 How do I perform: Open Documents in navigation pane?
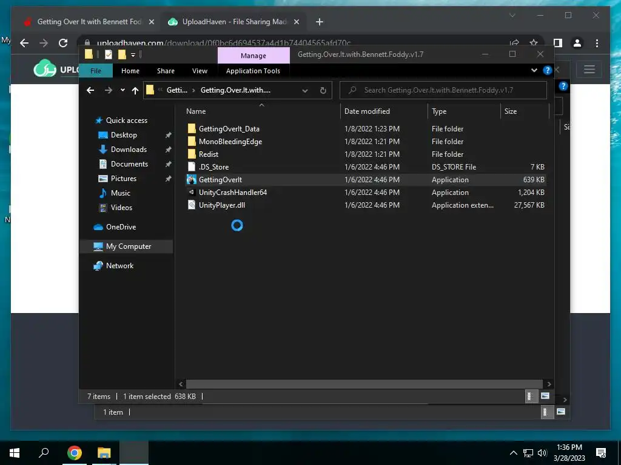coord(129,164)
